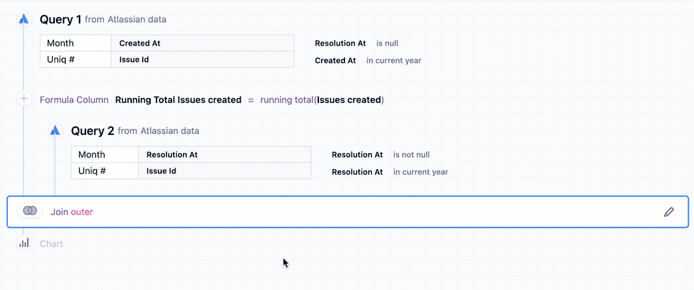This screenshot has height=290, width=694.
Task: Open the Query 1 heading
Action: (61, 20)
